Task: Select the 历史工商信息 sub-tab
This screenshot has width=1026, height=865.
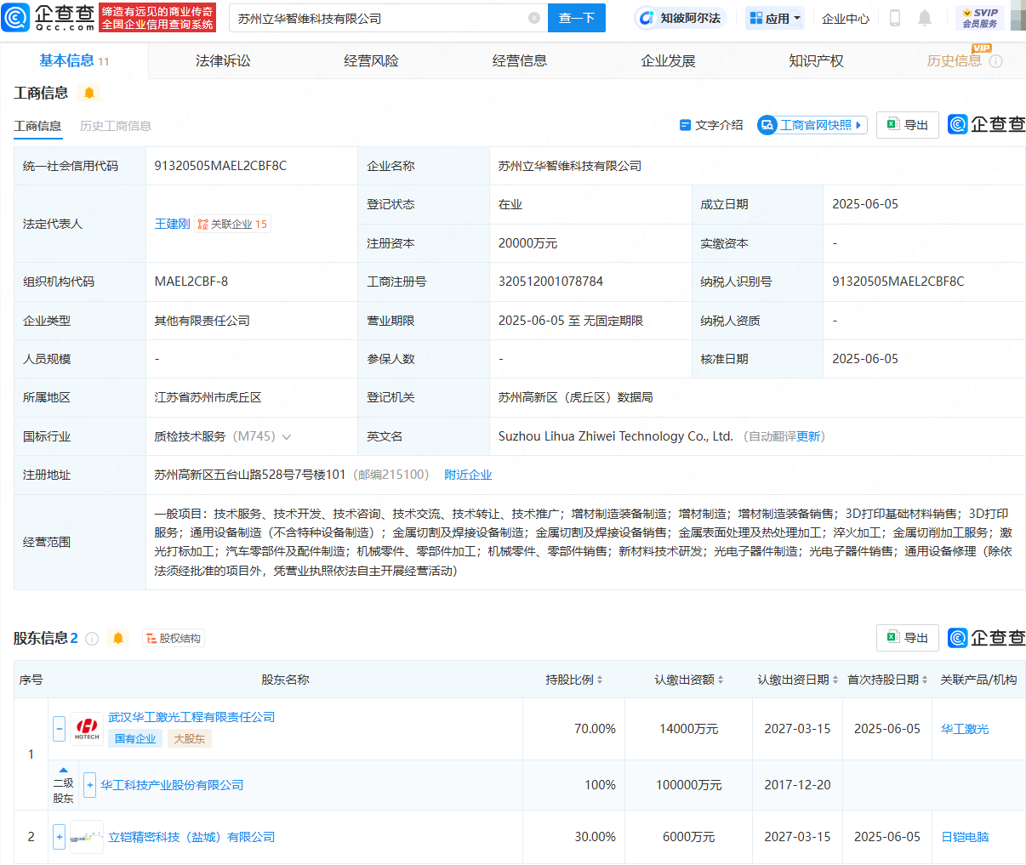Action: click(116, 126)
